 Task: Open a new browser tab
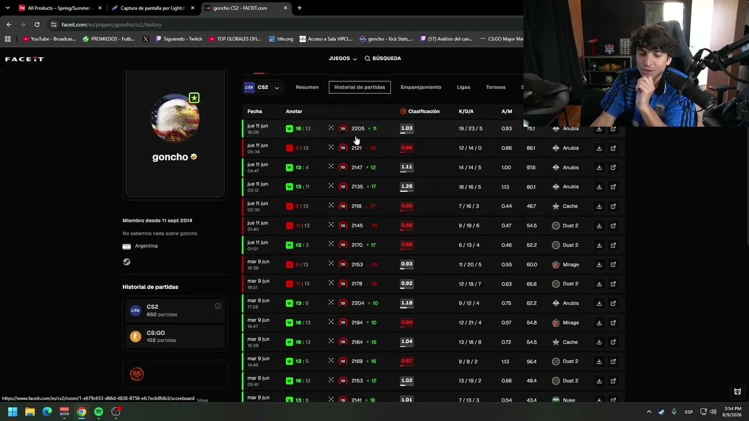300,8
